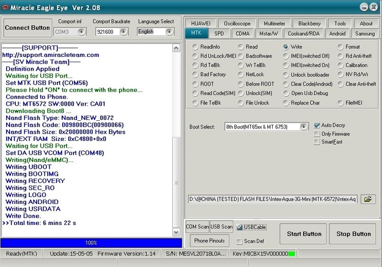Click the 100% blue progress bar

click(91, 243)
